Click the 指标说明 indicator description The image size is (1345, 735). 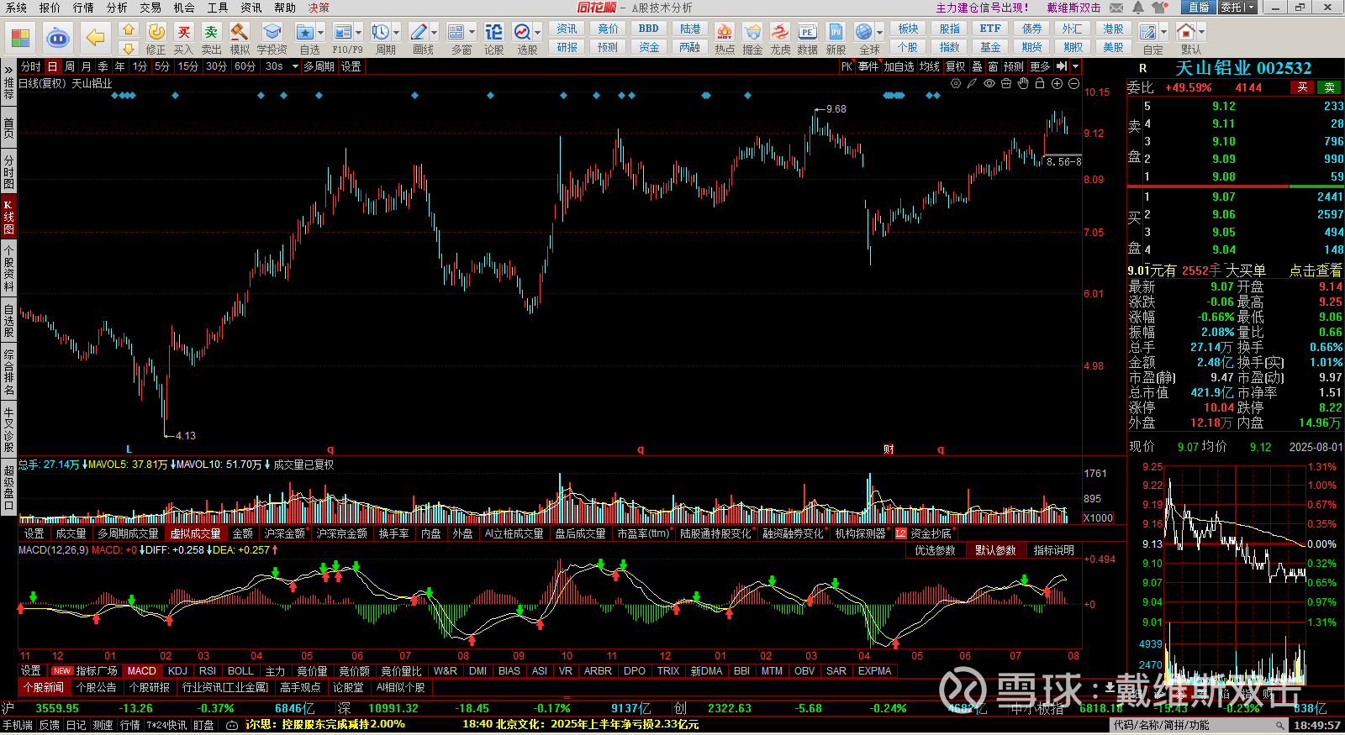1054,550
